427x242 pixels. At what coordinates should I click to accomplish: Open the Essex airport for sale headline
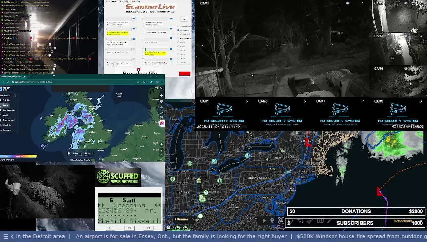(x=181, y=236)
